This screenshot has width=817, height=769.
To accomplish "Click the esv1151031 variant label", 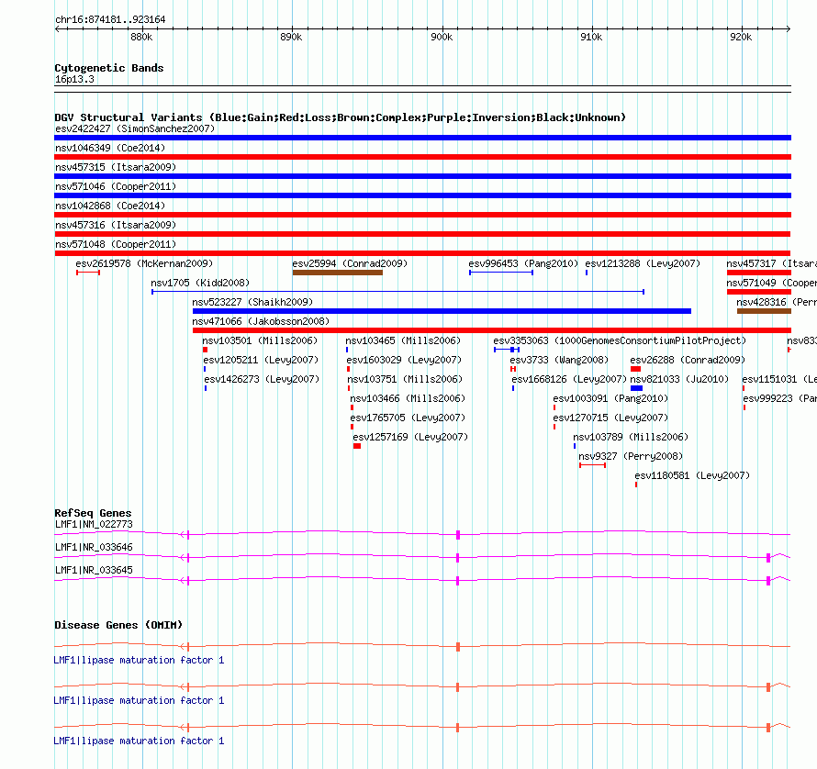I will point(779,379).
